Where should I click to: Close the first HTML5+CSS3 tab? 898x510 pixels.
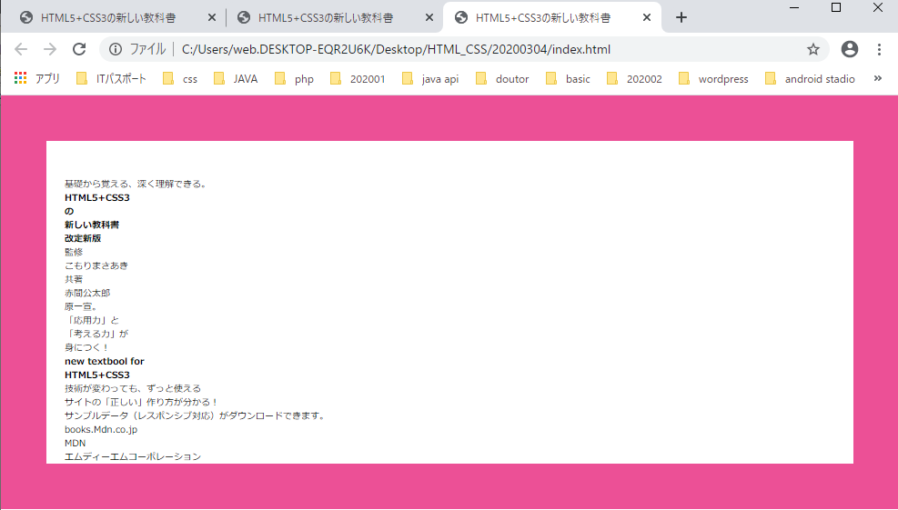(211, 18)
